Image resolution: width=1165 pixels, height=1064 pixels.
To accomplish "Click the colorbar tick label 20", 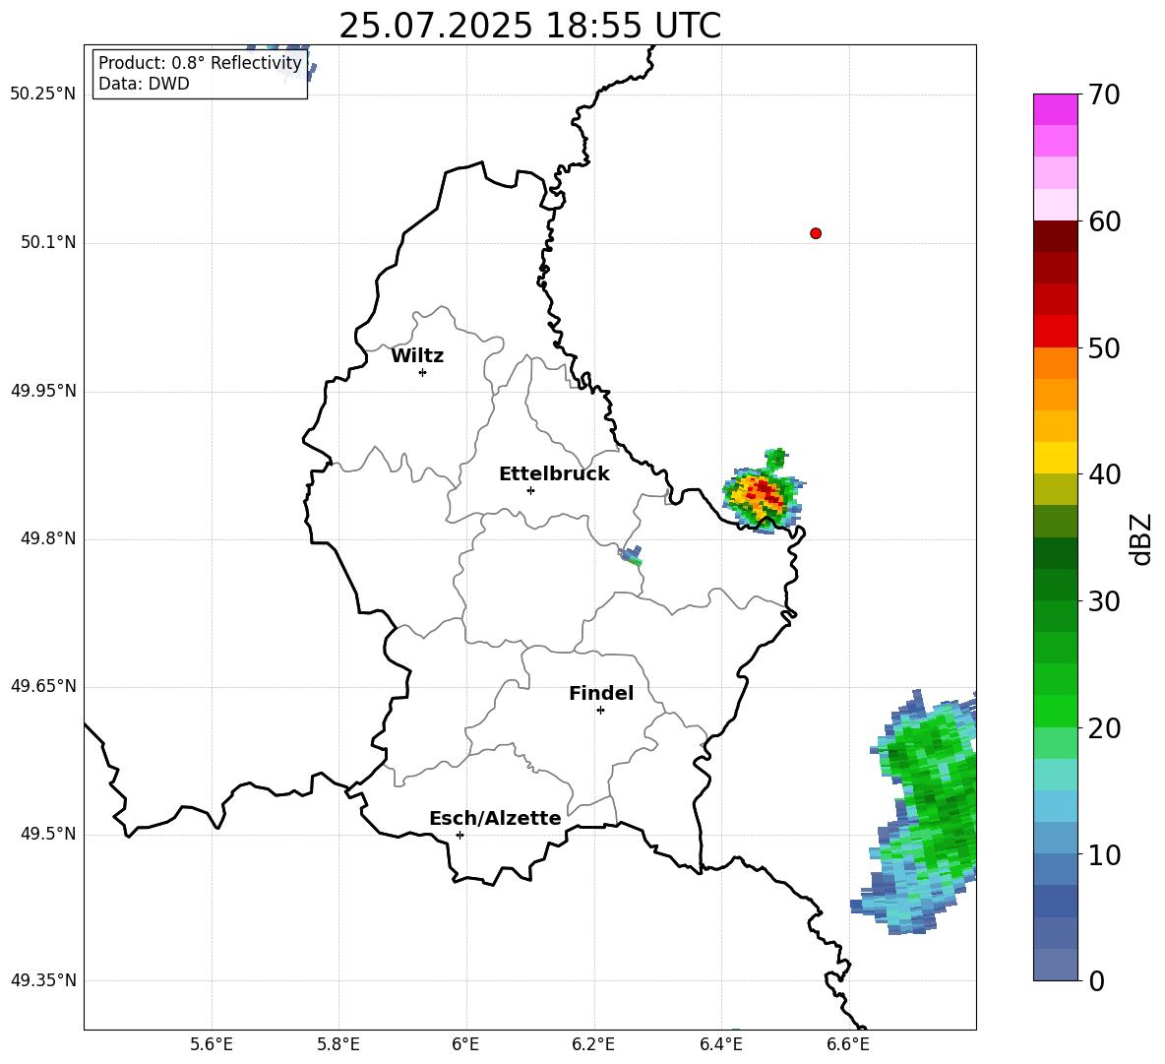I will click(x=1104, y=728).
